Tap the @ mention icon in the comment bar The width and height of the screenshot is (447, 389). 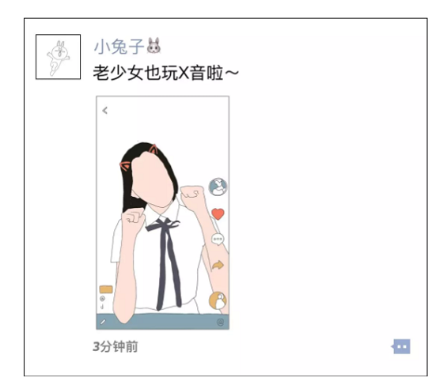coord(221,323)
